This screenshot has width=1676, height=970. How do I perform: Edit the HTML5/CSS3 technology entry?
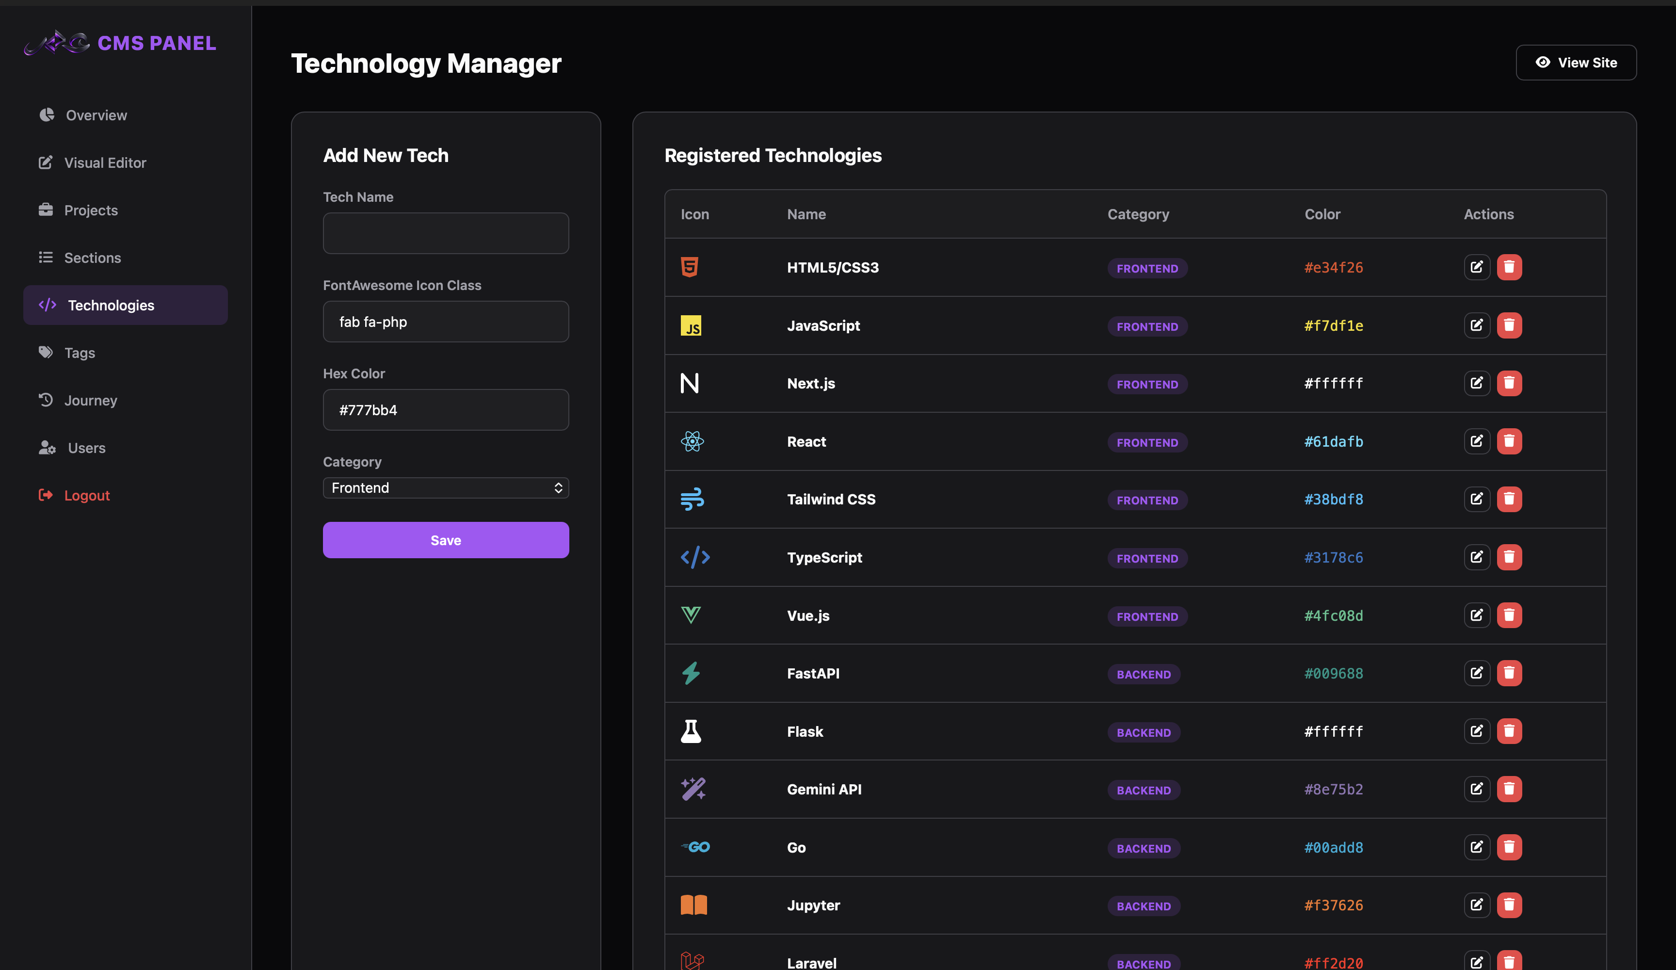point(1476,267)
